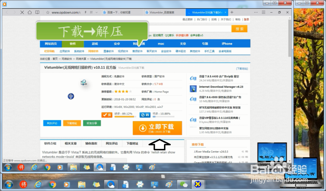Open the blue-yellow X app in taskbar
Screen dimensions: 326x191
pos(198,184)
